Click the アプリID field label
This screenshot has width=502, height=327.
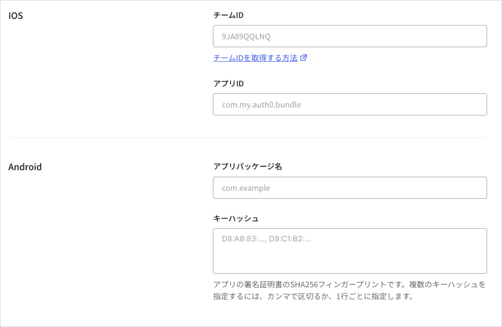pos(228,83)
